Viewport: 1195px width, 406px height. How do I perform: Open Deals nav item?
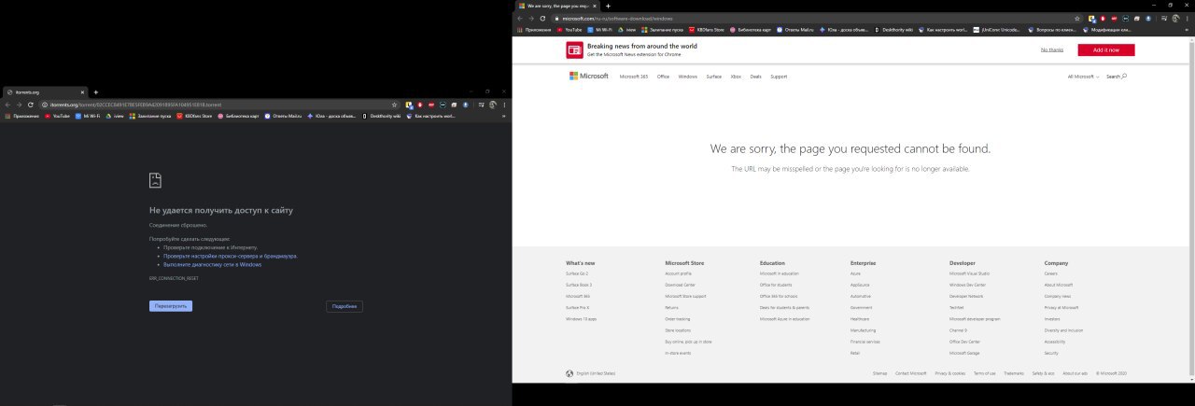pos(756,77)
